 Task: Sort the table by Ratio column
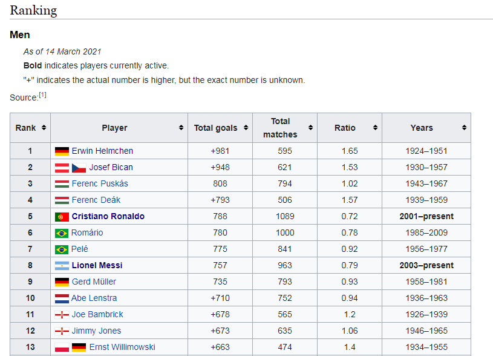[375, 128]
